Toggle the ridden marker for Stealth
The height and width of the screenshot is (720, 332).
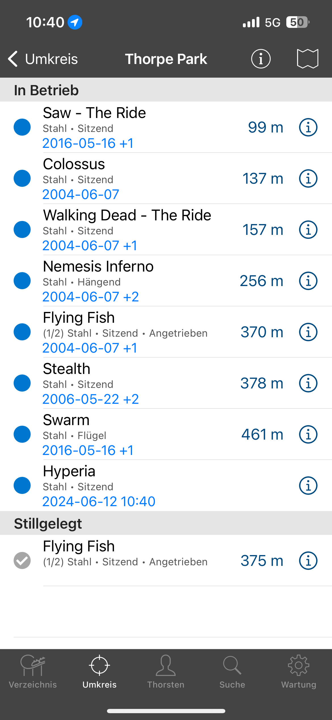(22, 383)
